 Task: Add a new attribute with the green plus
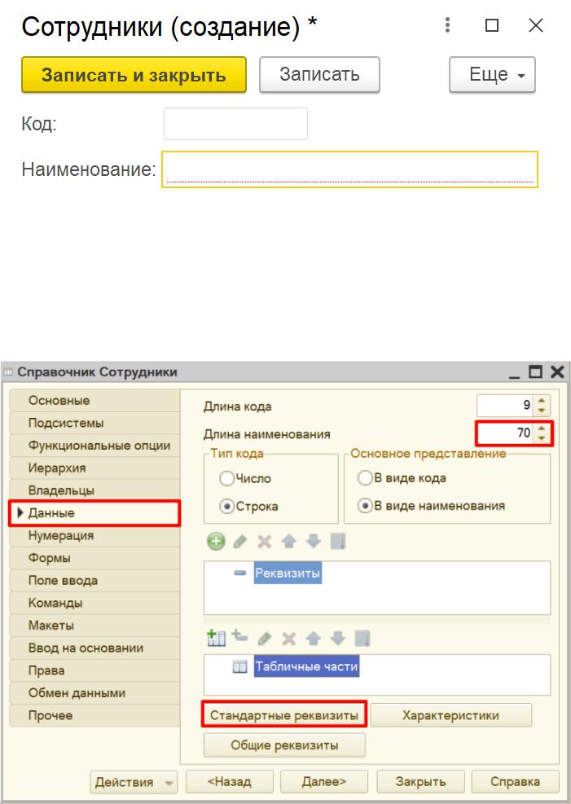pyautogui.click(x=216, y=542)
